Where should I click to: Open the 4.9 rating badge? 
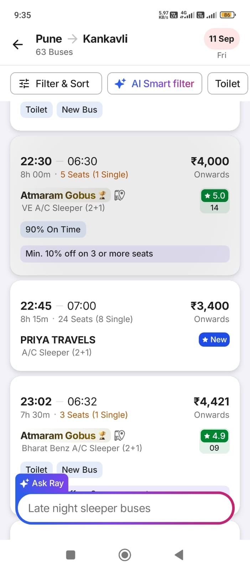tap(215, 441)
